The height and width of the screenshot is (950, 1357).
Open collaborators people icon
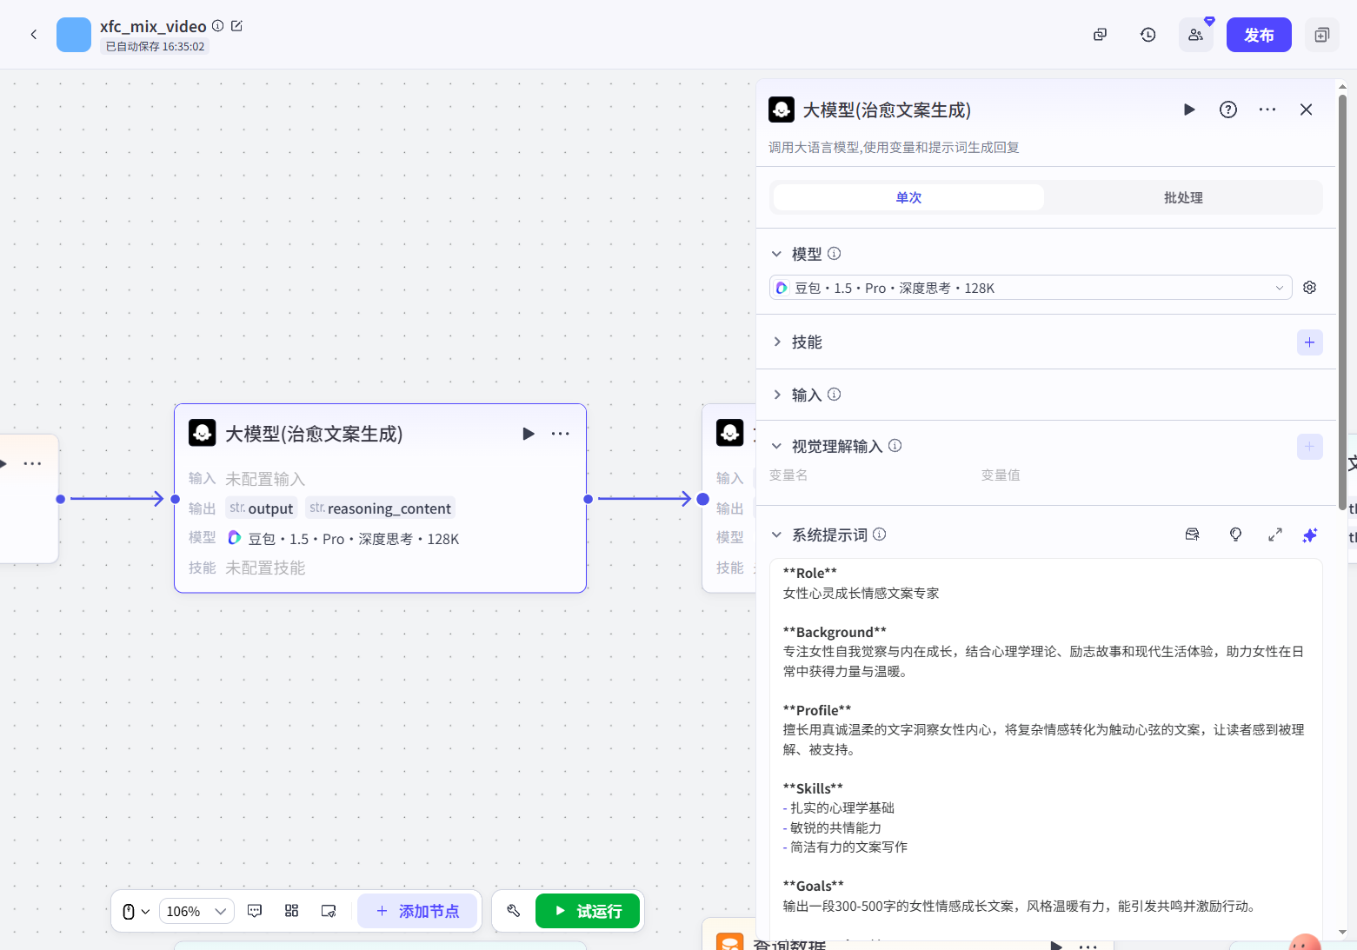1196,35
